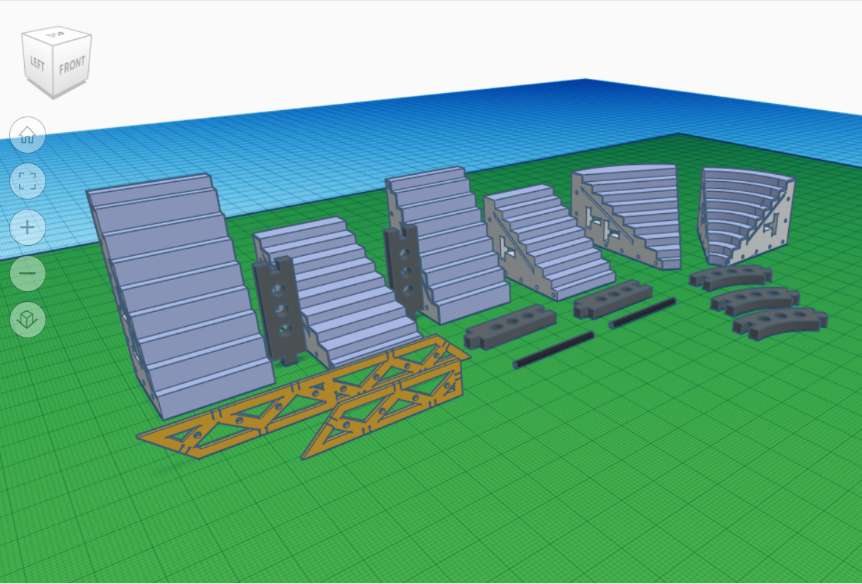Viewport: 862px width, 584px height.
Task: Click the FRONT face of the view cube
Action: point(72,67)
